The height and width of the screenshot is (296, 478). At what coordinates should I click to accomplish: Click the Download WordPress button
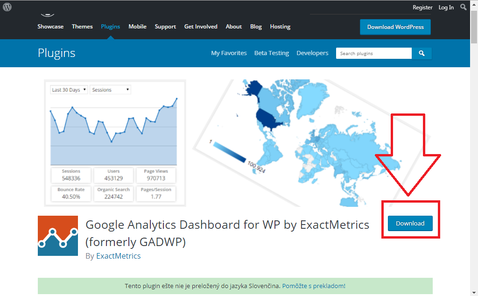395,27
